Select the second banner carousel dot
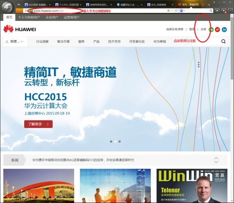 click(115, 141)
